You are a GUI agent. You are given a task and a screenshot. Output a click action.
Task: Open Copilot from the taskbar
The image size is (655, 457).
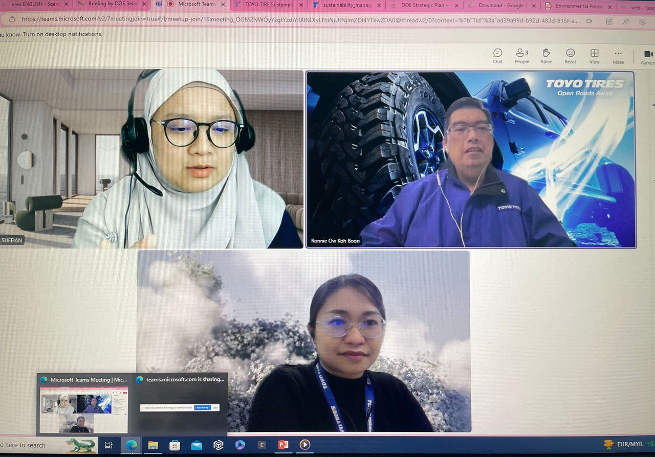pos(240,445)
